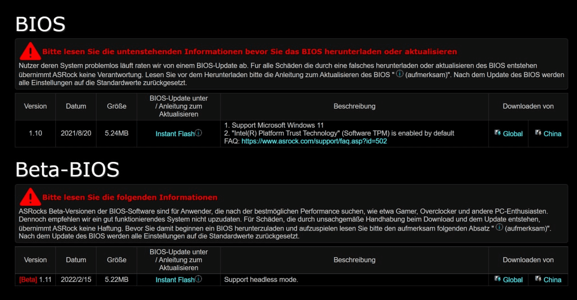577x300 pixels.
Task: Click the red warning triangle in BIOS section
Action: pos(30,51)
